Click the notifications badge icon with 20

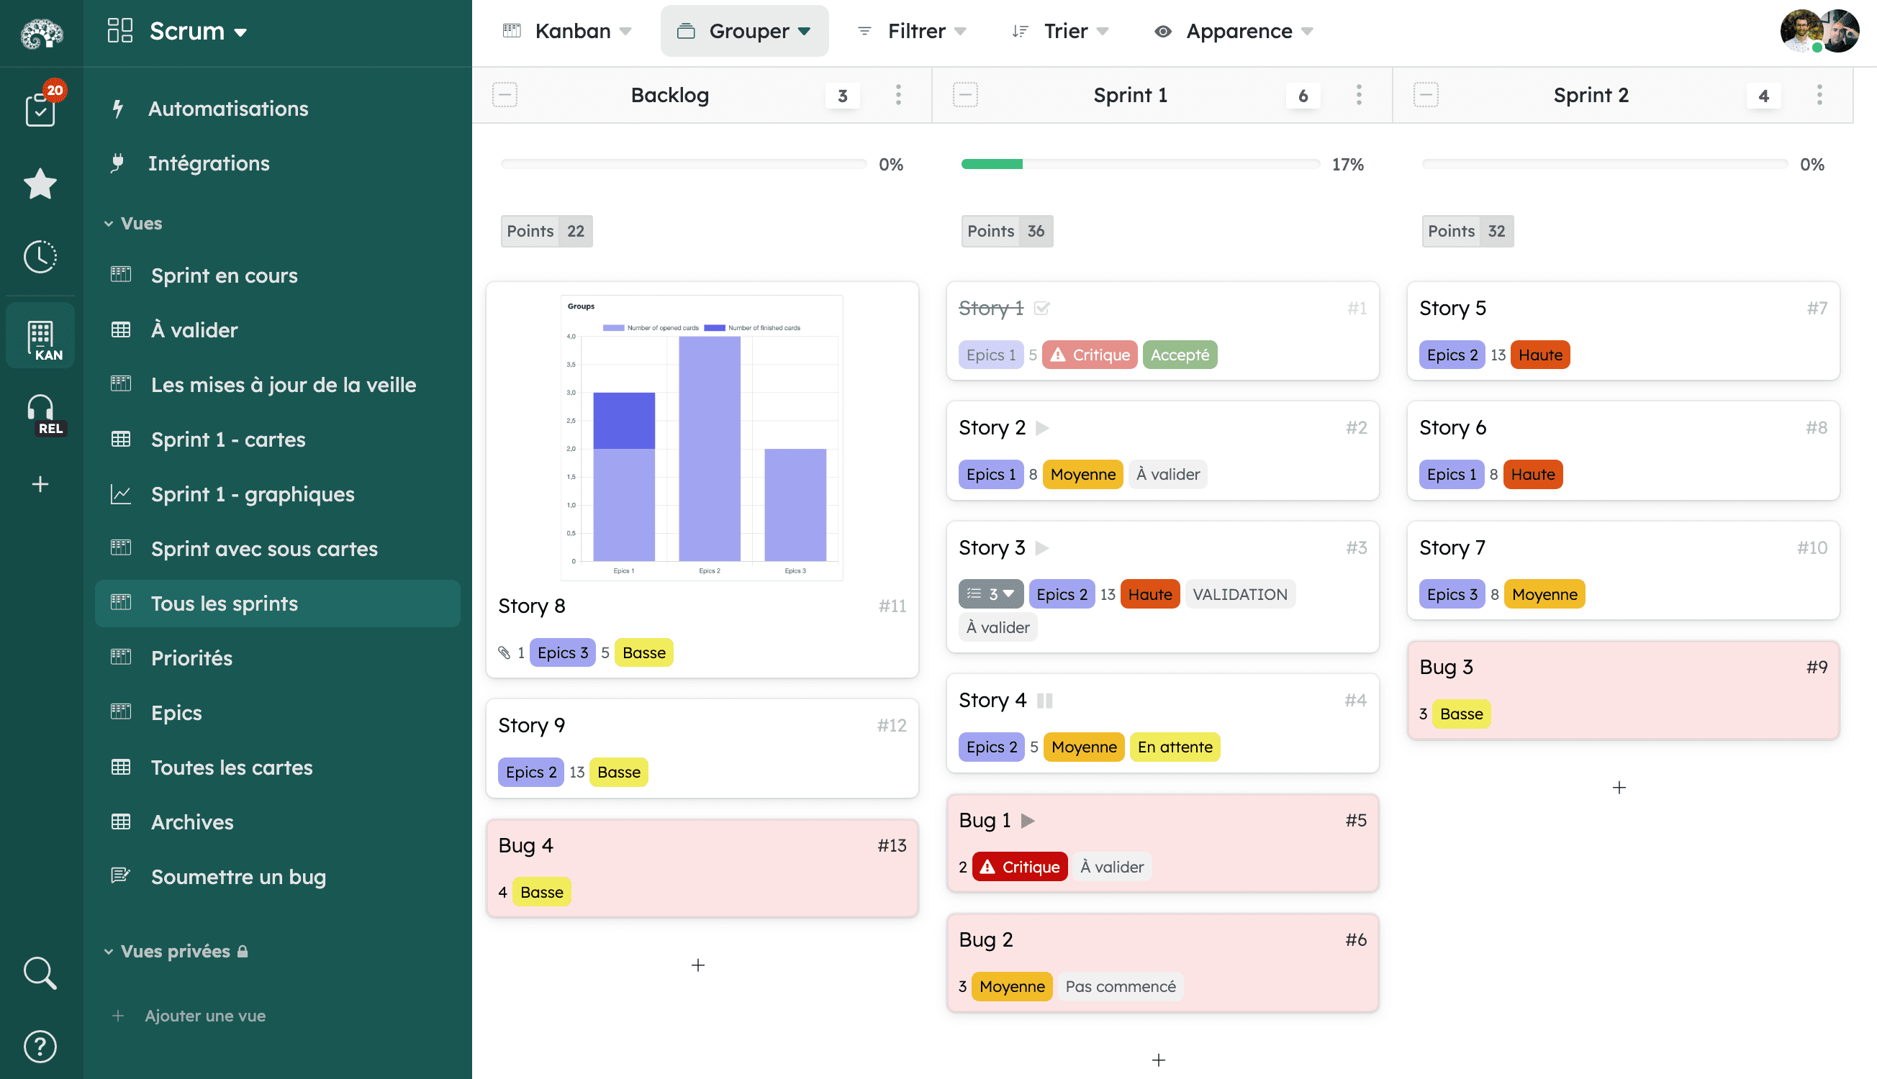click(x=53, y=91)
